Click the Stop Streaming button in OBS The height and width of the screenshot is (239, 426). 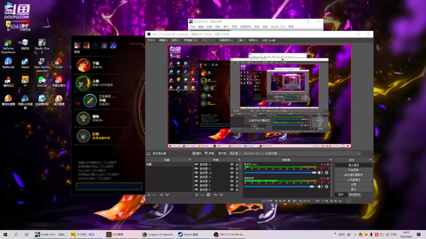pyautogui.click(x=354, y=165)
